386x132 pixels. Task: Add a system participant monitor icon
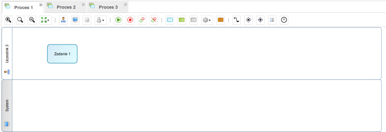click(75, 20)
